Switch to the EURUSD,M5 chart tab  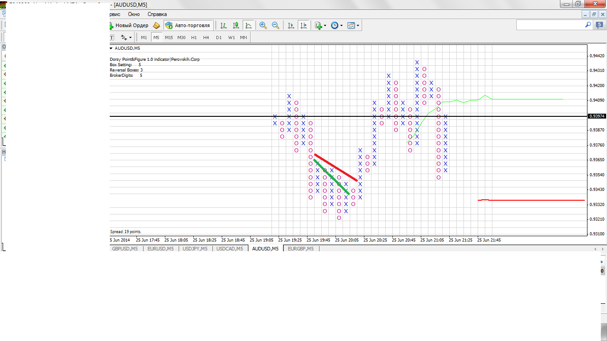160,249
